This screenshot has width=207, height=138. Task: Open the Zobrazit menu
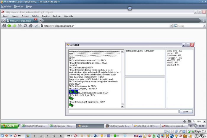click(x=25, y=16)
